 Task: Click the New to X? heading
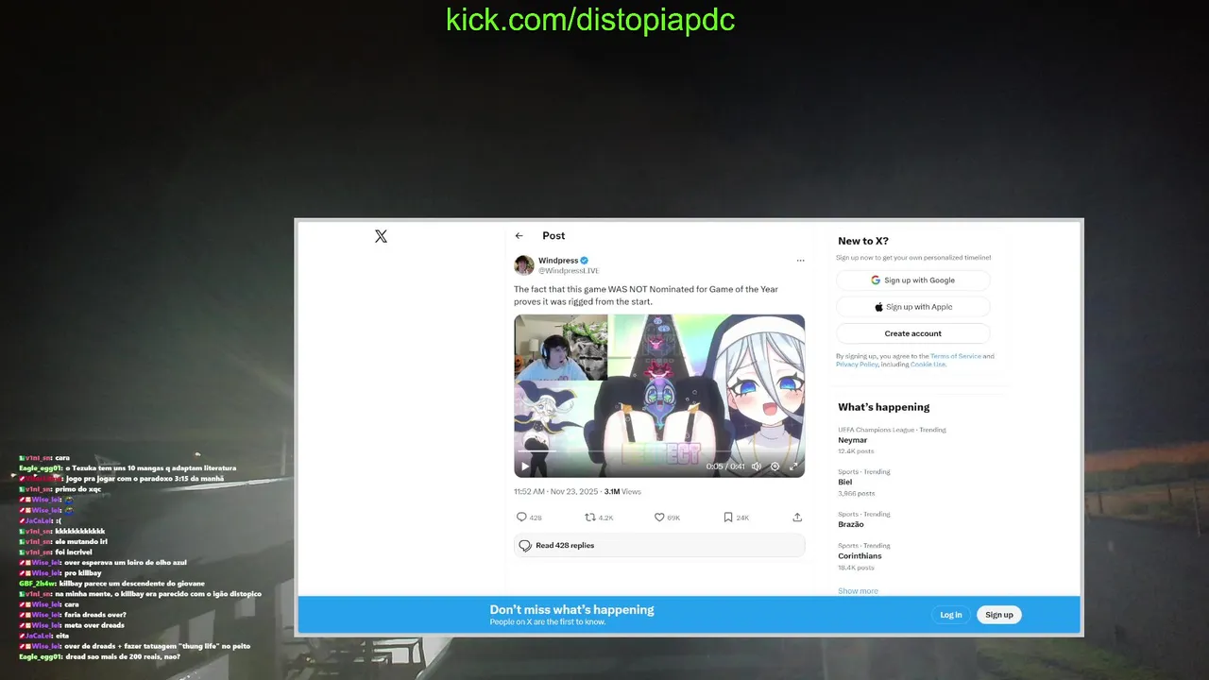click(863, 241)
